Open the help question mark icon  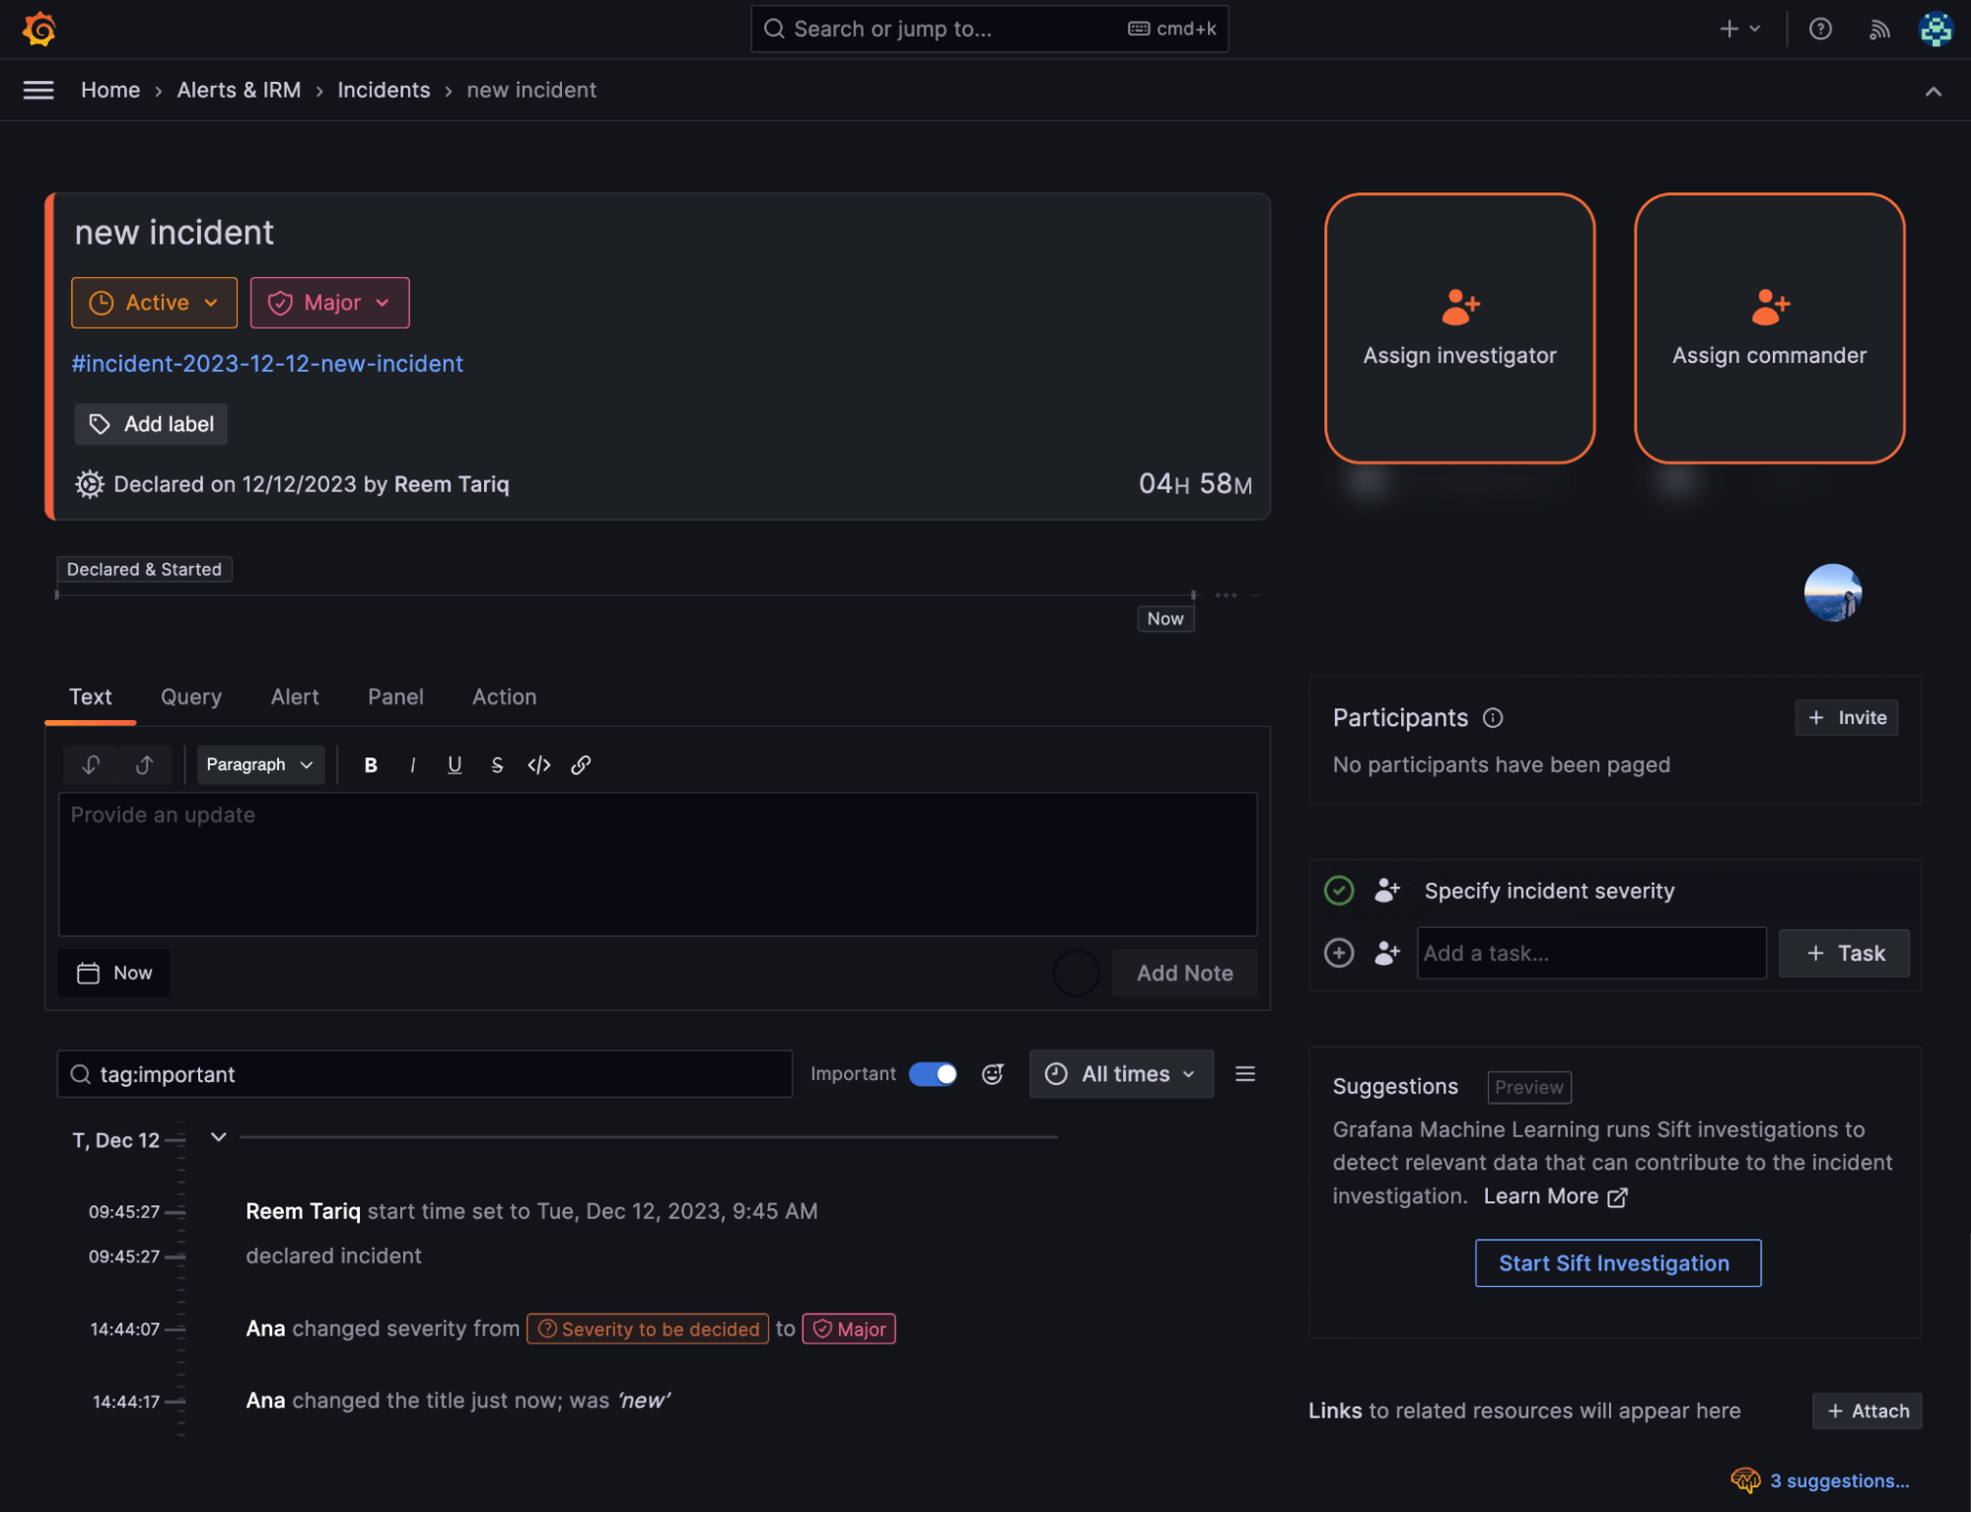tap(1820, 29)
